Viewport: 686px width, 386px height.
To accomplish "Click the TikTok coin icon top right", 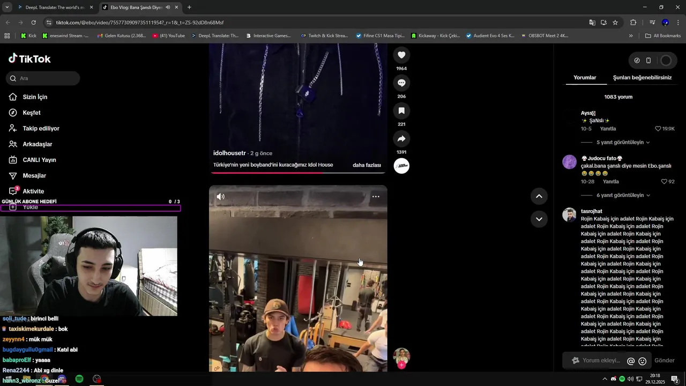I will [x=637, y=61].
